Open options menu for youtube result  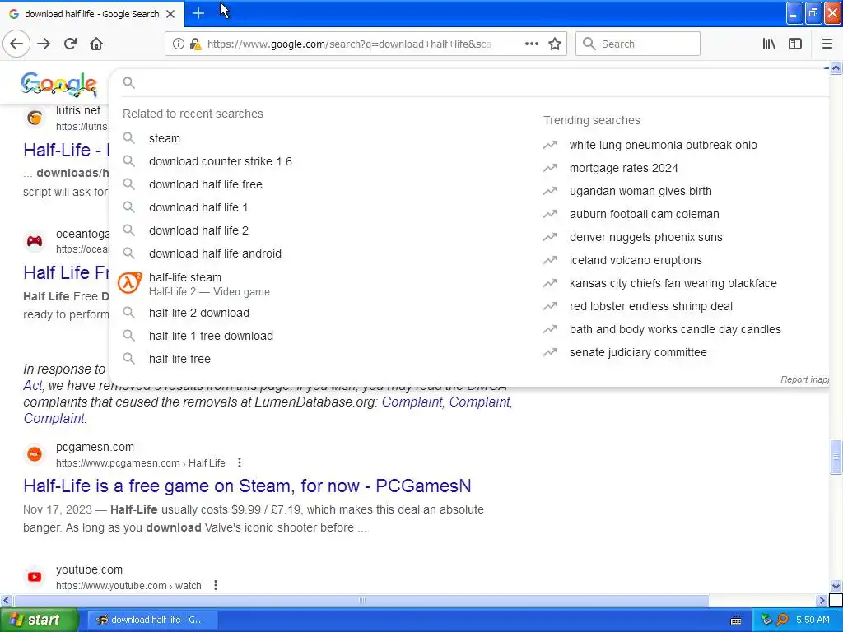tap(216, 585)
